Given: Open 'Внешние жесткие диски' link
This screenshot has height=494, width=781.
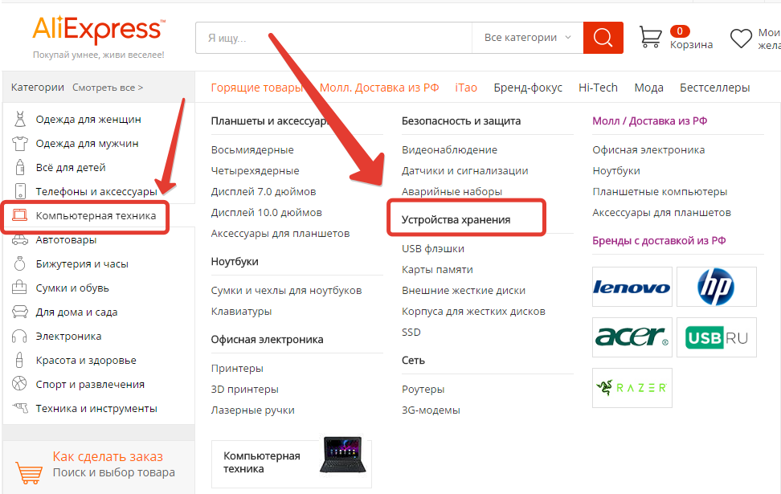Looking at the screenshot, I should [463, 290].
